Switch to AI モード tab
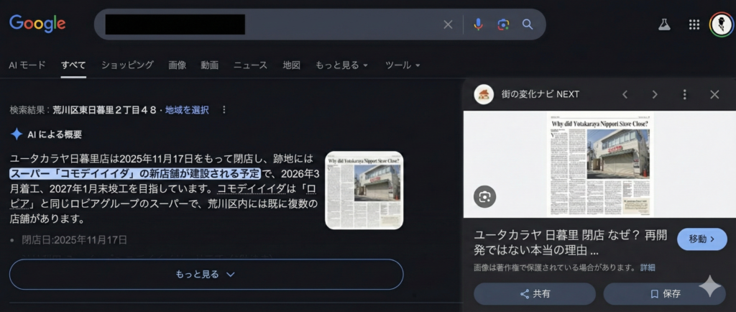 coord(27,65)
